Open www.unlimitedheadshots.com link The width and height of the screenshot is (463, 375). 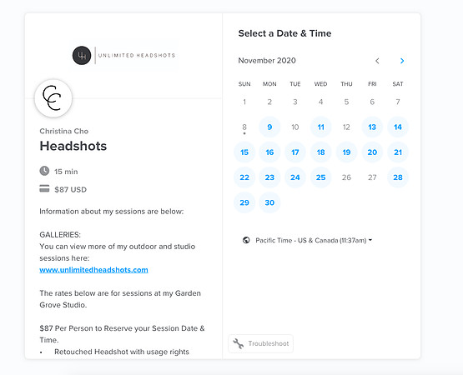click(x=93, y=270)
